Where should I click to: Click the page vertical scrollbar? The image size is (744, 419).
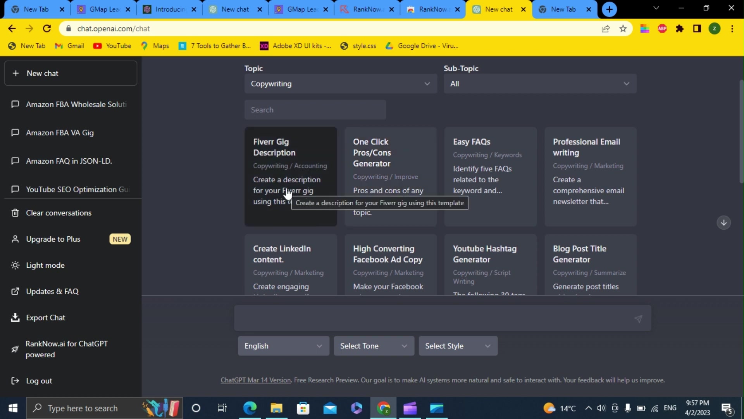coord(741,132)
